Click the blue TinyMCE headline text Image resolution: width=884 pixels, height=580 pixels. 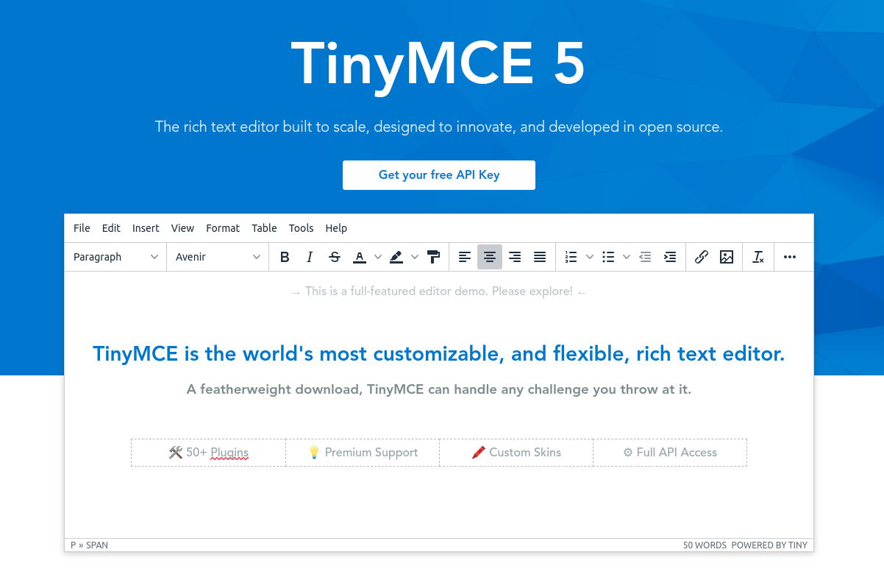[x=439, y=353]
